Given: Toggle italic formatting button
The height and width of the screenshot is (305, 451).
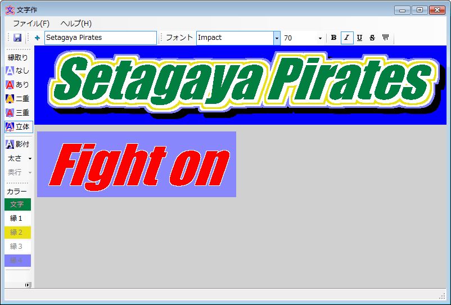Looking at the screenshot, I should tap(347, 38).
